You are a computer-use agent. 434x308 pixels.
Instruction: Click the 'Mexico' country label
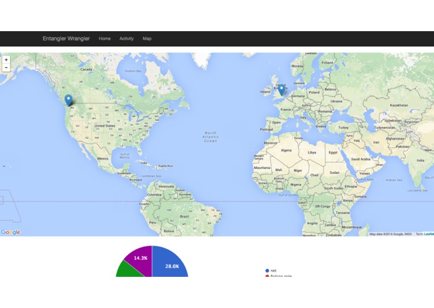point(102,158)
